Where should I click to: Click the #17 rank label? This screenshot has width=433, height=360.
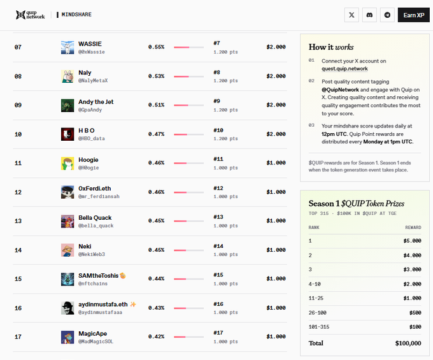tap(218, 333)
